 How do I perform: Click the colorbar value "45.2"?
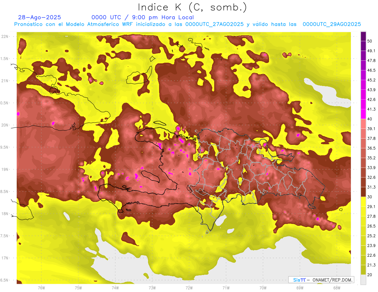(x=371, y=80)
